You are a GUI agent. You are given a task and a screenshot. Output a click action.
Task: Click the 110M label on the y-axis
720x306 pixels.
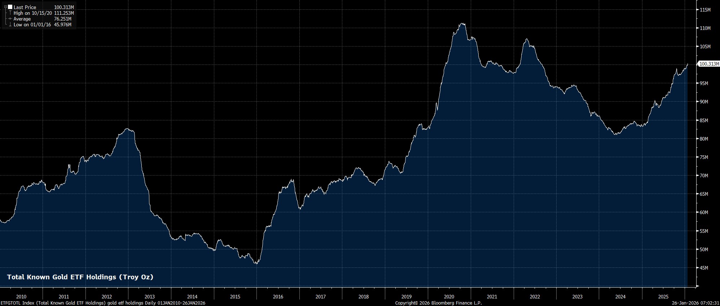point(705,28)
